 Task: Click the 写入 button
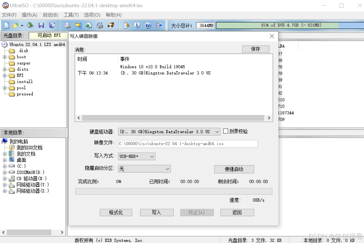[157, 212]
